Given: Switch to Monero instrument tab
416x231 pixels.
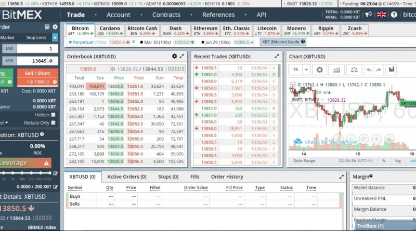Looking at the screenshot, I should (296, 31).
